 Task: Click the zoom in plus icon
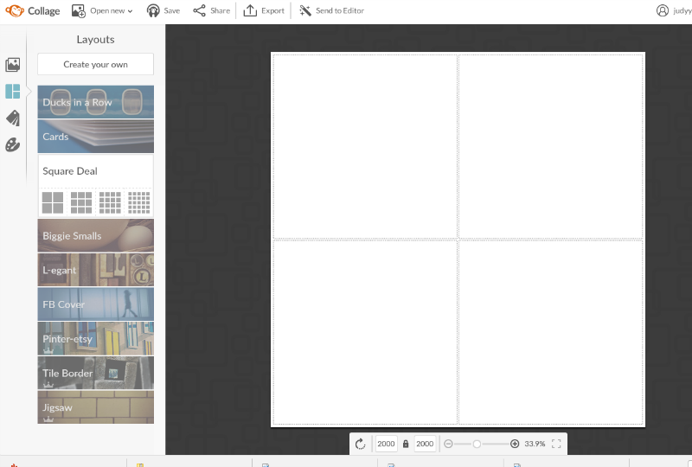[515, 444]
